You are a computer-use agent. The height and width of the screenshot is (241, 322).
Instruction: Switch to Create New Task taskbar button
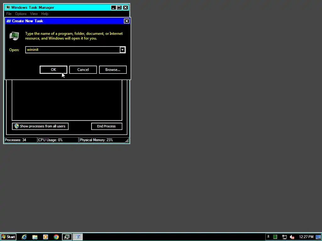coord(78,237)
